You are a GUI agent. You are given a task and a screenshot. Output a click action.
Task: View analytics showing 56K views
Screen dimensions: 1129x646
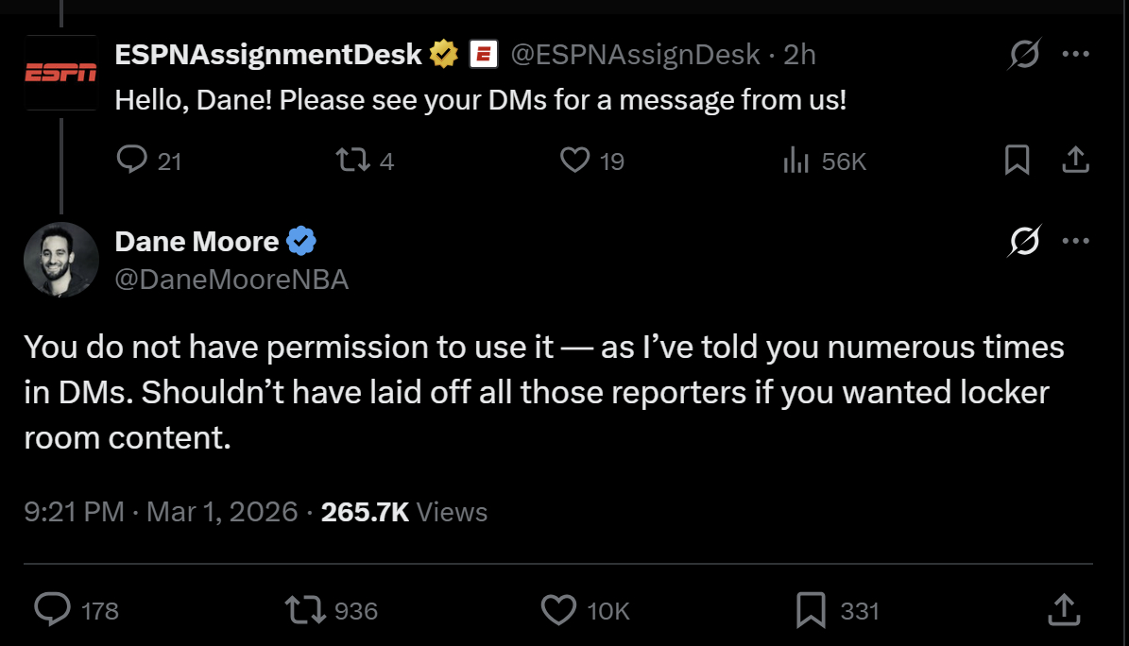[796, 161]
